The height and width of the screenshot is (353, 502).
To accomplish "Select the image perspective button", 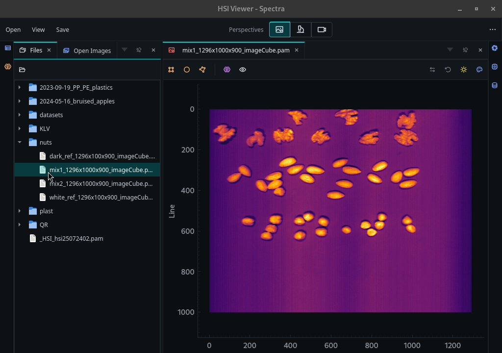I will 279,29.
